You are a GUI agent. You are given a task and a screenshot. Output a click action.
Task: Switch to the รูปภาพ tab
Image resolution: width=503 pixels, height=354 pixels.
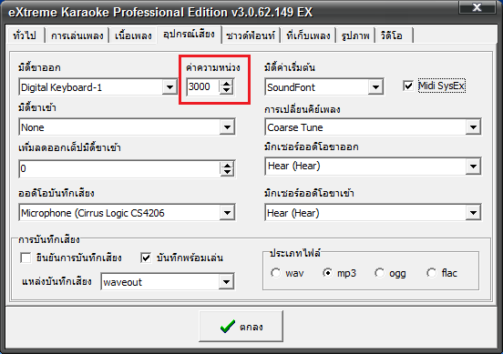(x=355, y=35)
